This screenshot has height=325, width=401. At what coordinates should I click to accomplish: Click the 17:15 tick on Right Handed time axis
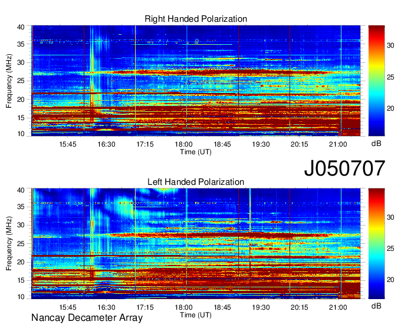145,144
